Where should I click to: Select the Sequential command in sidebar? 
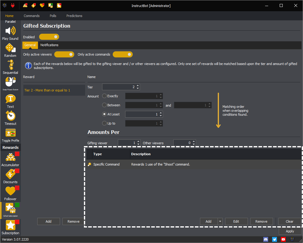[10, 67]
